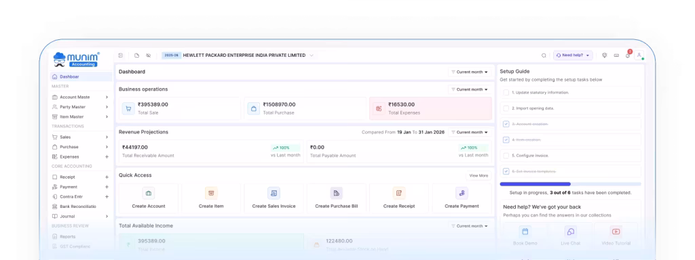
Task: Expand Purchase menu chevron
Action: [x=107, y=147]
